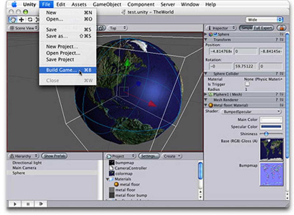Open the GameObject menu
The image size is (294, 215).
[107, 4]
